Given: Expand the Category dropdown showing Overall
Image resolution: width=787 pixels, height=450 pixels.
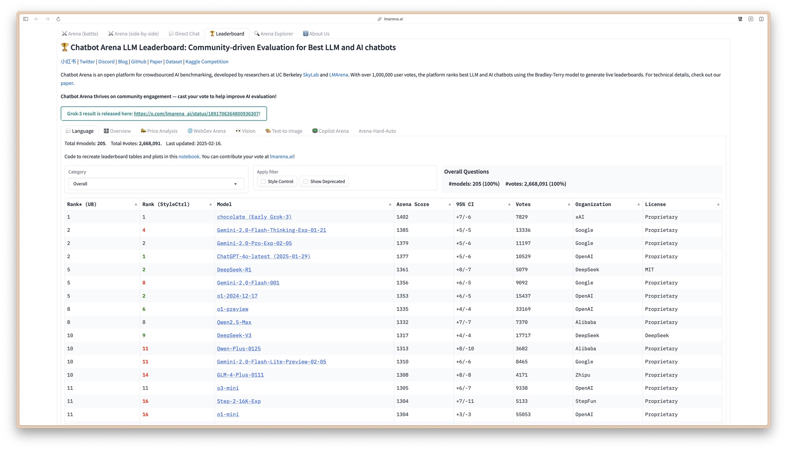Looking at the screenshot, I should [156, 184].
